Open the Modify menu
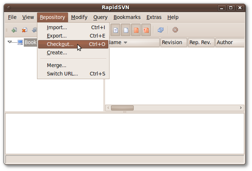Image resolution: width=252 pixels, height=171 pixels. (79, 17)
